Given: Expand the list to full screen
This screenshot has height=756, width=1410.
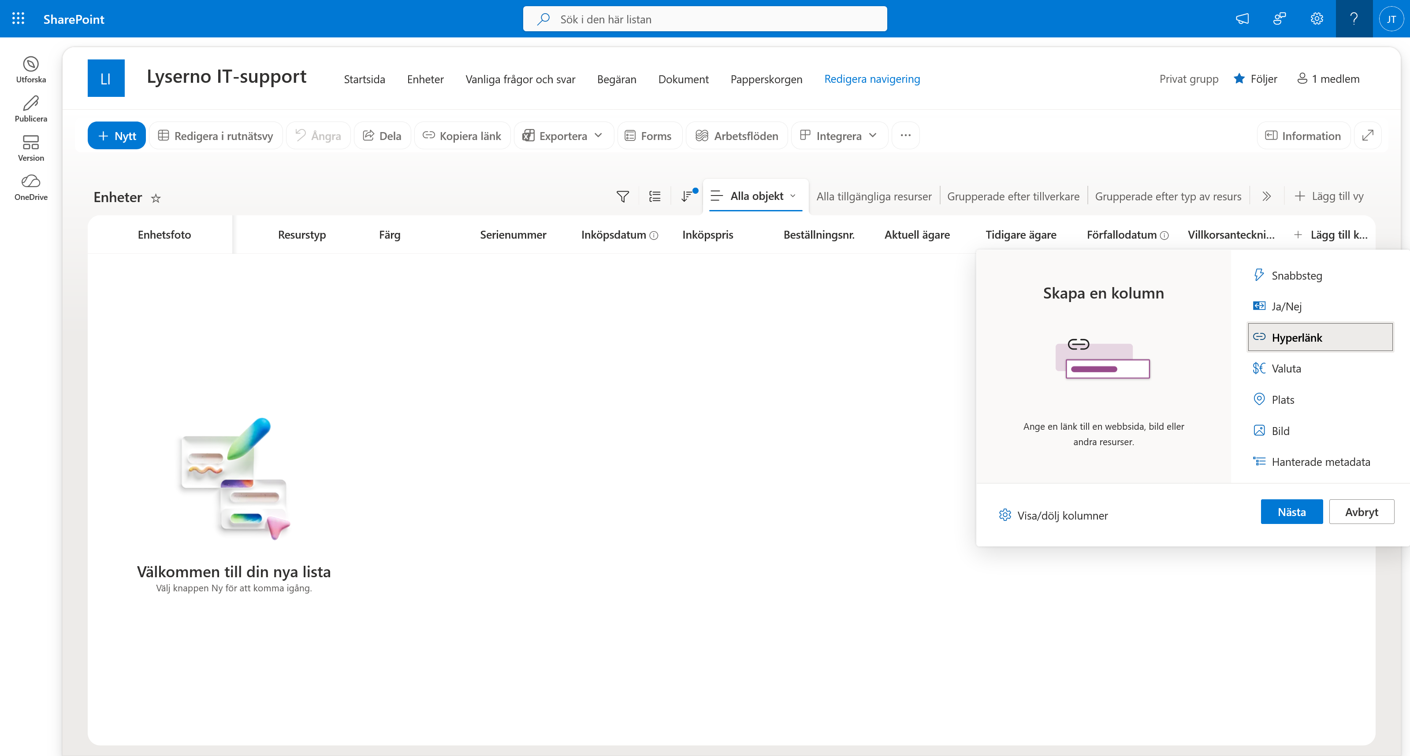Looking at the screenshot, I should click(x=1368, y=136).
